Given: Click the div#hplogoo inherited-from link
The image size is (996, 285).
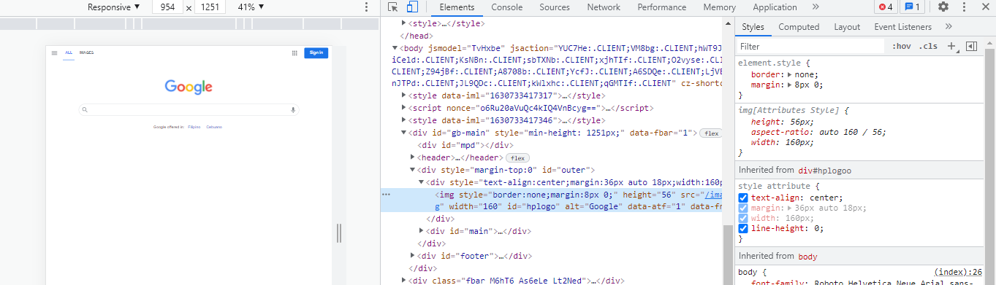Looking at the screenshot, I should (x=824, y=170).
